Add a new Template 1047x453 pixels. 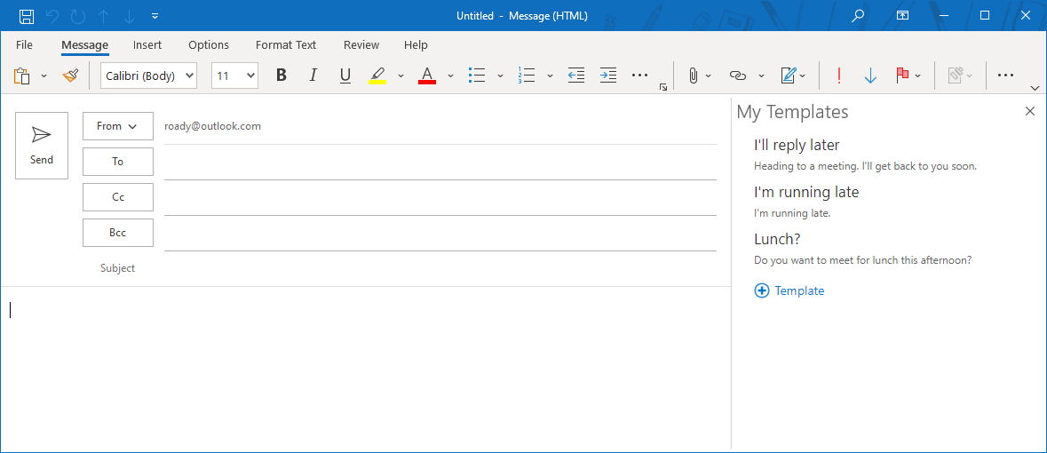coord(789,290)
